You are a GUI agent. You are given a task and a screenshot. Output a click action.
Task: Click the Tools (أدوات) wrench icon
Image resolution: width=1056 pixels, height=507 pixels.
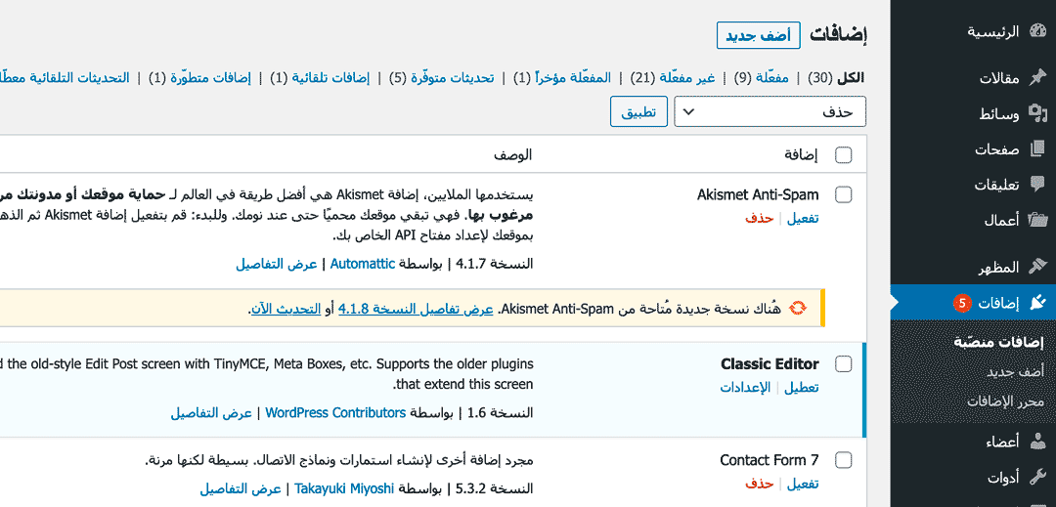[1036, 477]
